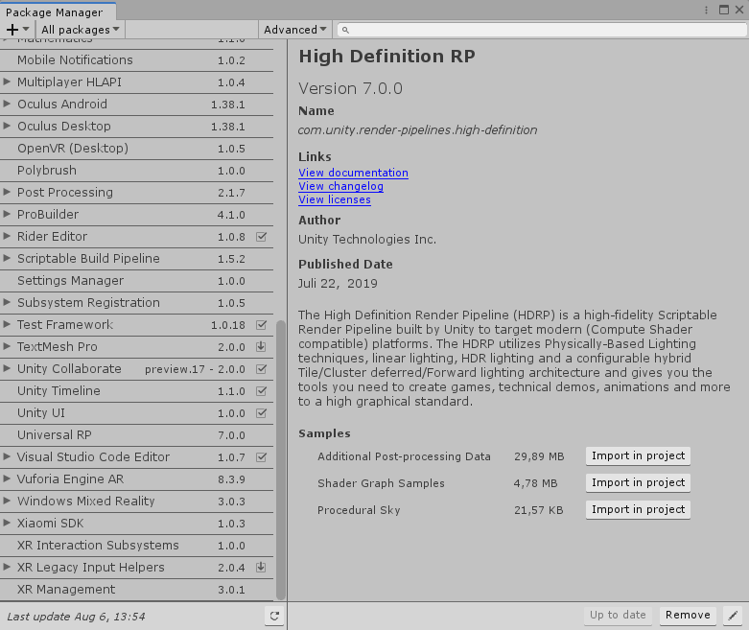
Task: Open the View documentation link
Action: pyautogui.click(x=353, y=173)
